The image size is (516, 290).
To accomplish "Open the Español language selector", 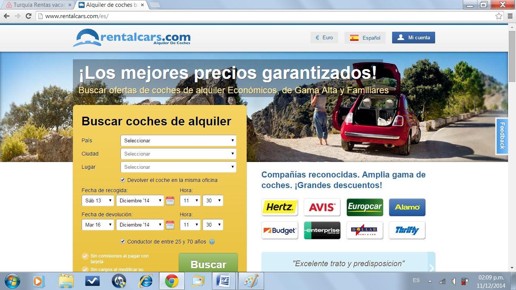I will (365, 38).
